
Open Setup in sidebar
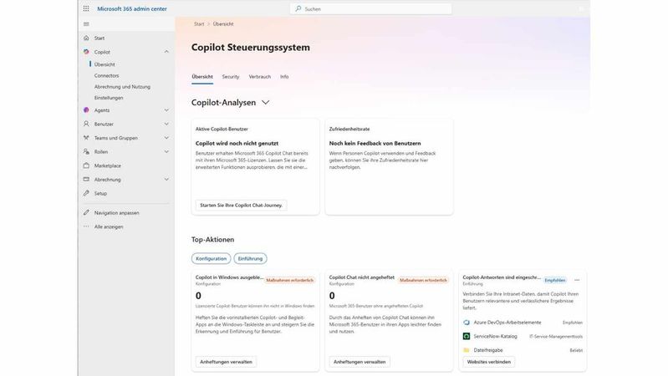coord(100,193)
